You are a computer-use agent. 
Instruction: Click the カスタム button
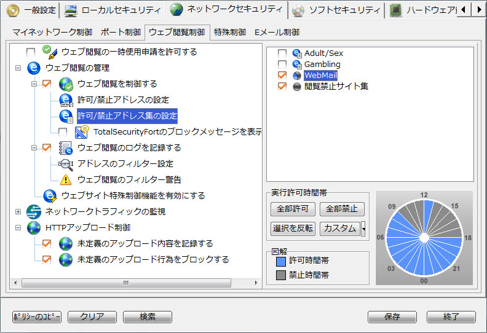click(340, 229)
